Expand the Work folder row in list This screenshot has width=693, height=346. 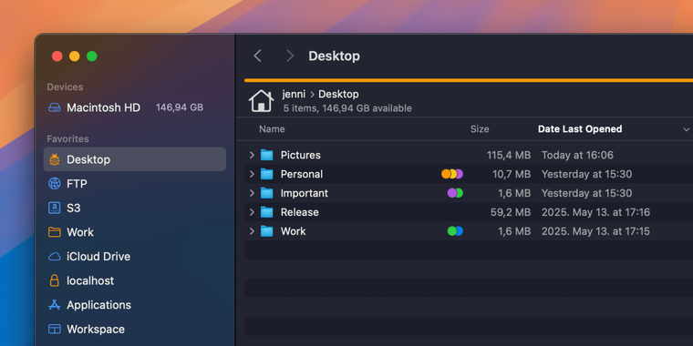[x=252, y=231]
